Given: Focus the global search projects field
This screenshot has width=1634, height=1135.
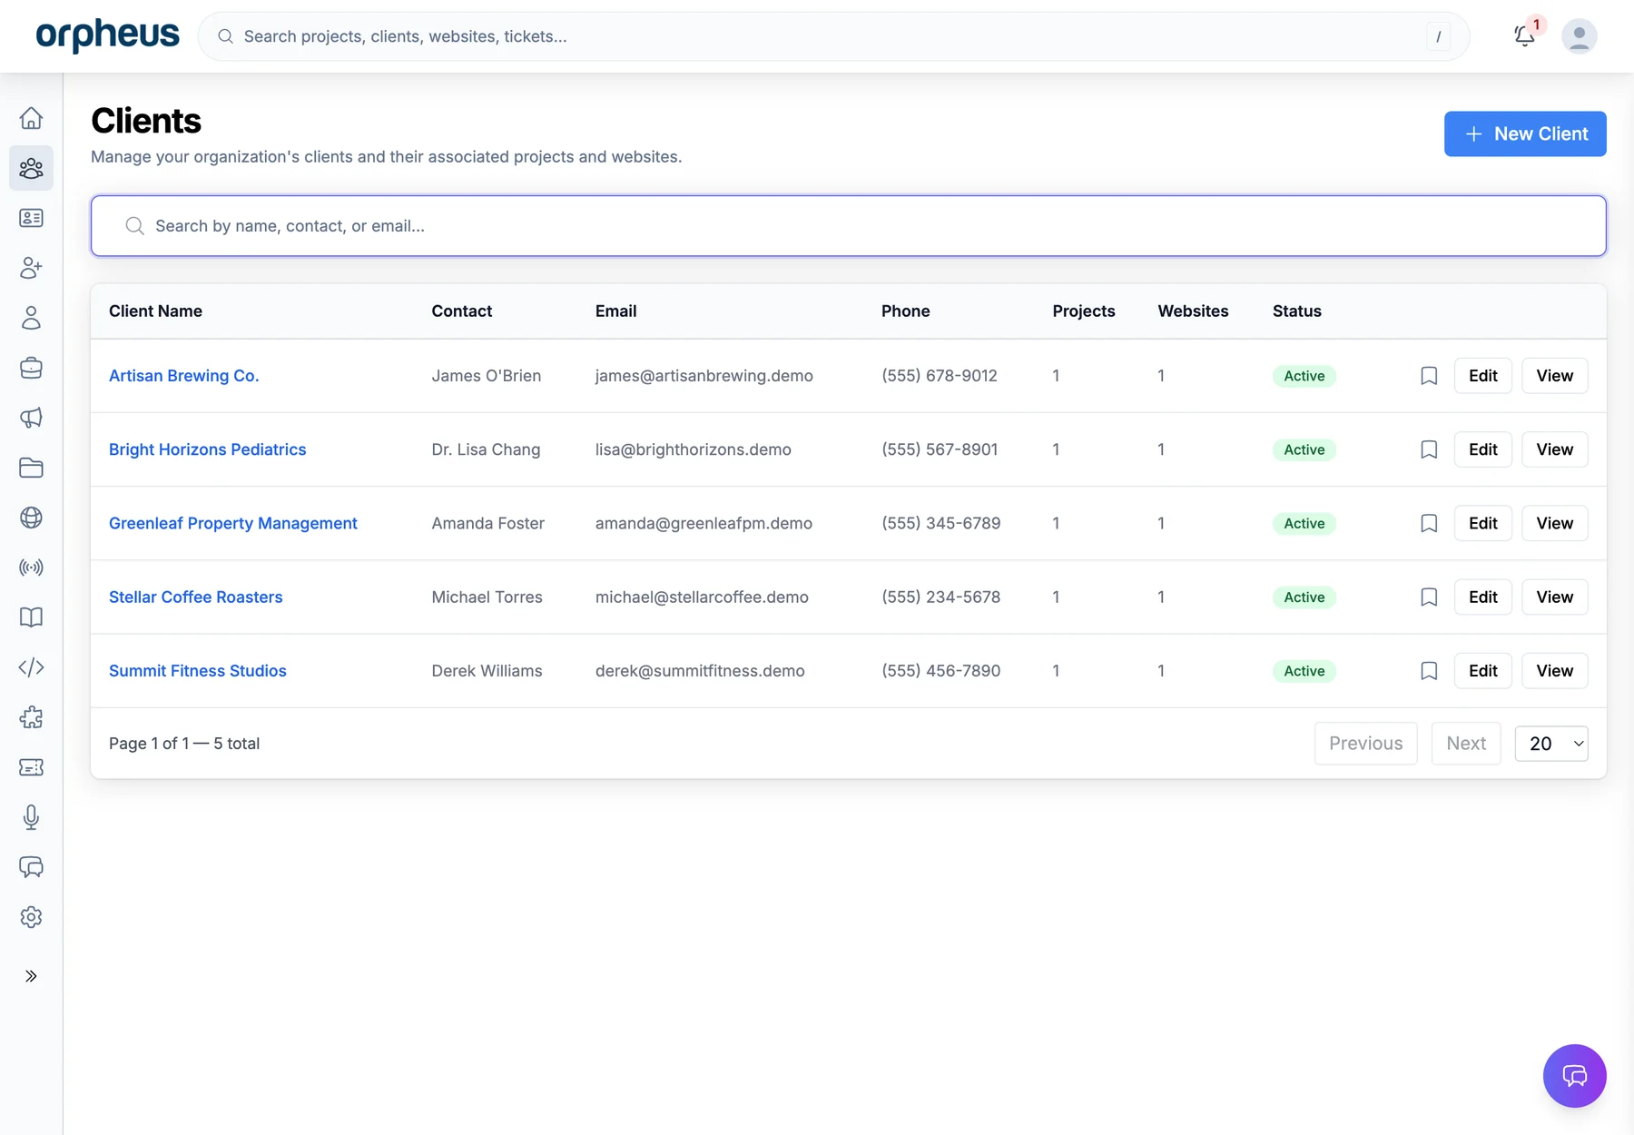Looking at the screenshot, I should (833, 36).
